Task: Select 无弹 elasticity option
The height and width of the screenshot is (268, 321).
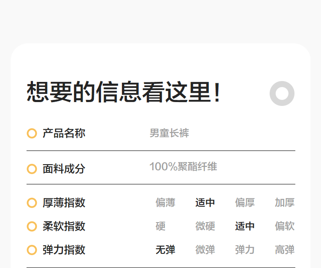Action: (x=165, y=250)
